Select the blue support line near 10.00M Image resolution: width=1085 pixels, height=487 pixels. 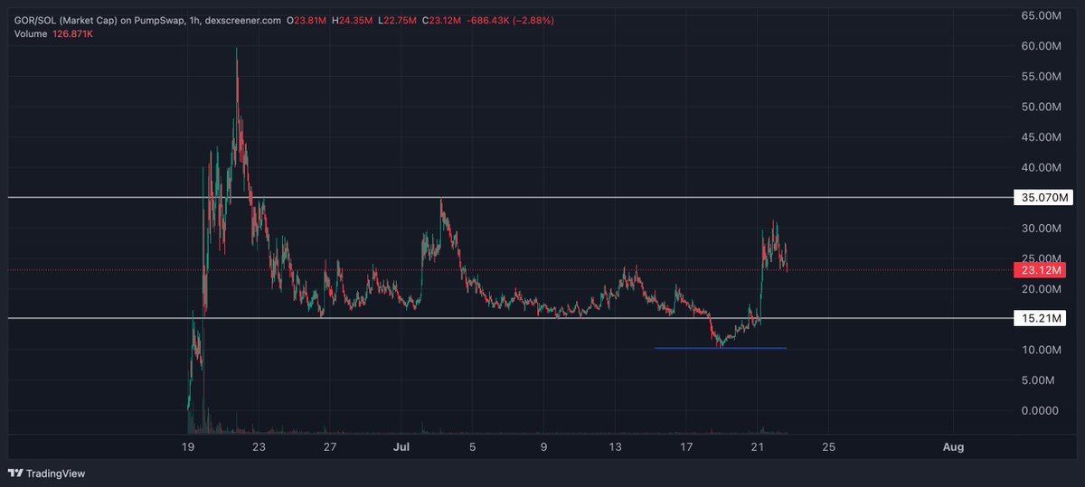(721, 348)
